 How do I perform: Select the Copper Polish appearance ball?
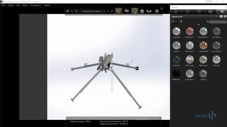203,45
